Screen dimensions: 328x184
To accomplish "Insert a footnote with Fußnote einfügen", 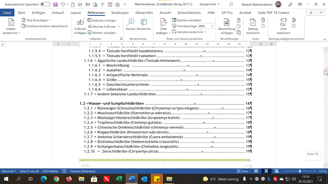I will pyautogui.click(x=80, y=27).
